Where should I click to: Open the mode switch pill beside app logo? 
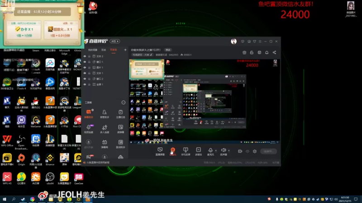pyautogui.click(x=115, y=41)
